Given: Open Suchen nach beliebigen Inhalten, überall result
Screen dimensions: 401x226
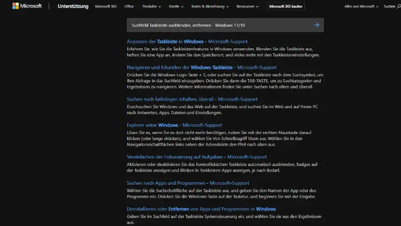Looking at the screenshot, I should (192, 99).
